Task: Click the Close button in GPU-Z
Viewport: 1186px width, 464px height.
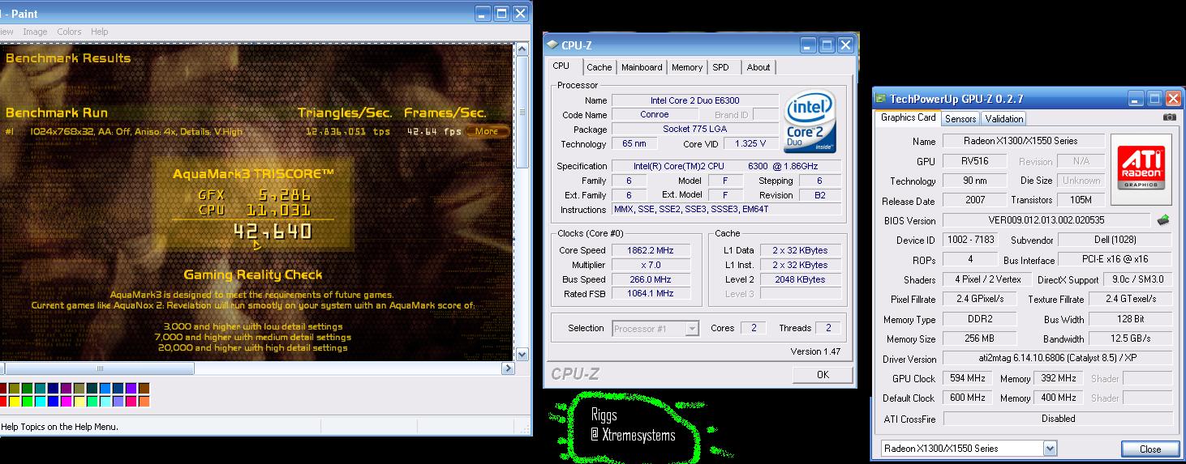Action: coord(1150,449)
